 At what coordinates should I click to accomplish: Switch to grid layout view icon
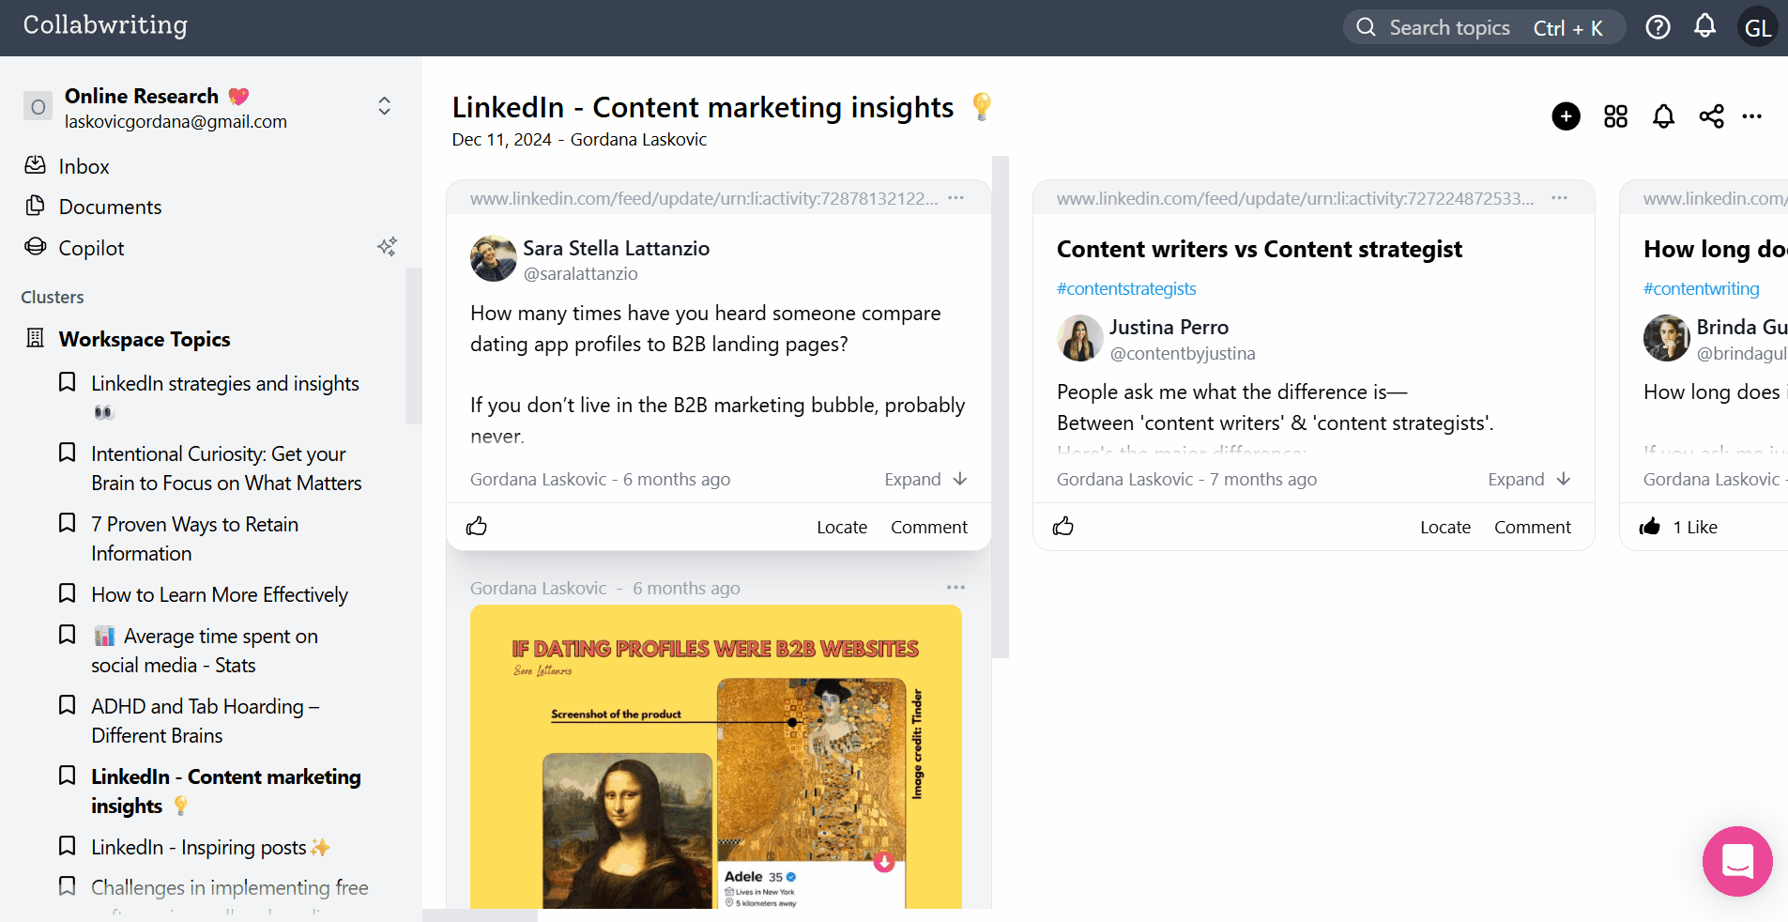point(1615,116)
